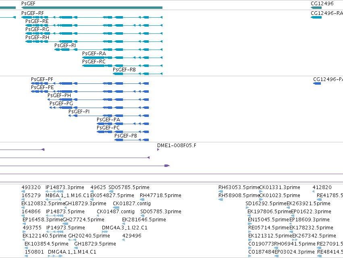
Task: Select the PsGEF-RG transcript label
Action: click(37, 29)
